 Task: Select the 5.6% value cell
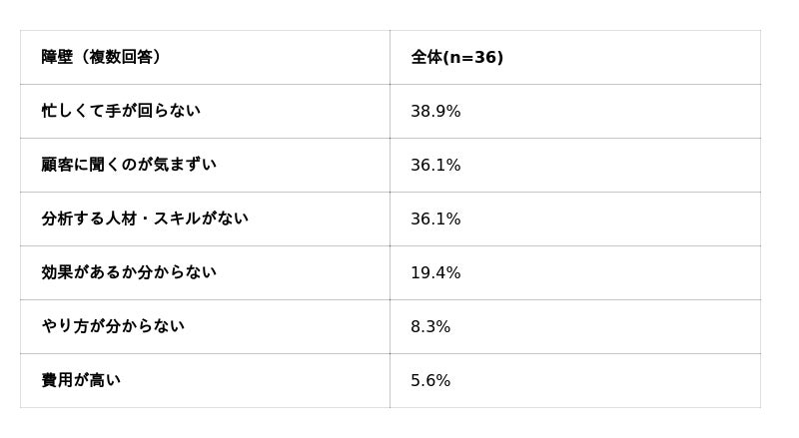pos(430,380)
